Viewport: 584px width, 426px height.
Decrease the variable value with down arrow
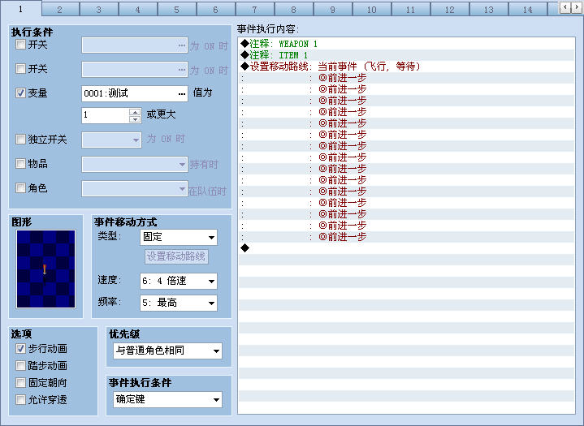[135, 119]
